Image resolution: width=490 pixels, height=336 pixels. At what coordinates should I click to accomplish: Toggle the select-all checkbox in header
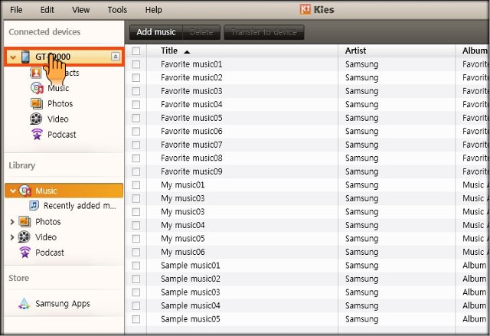(x=136, y=51)
